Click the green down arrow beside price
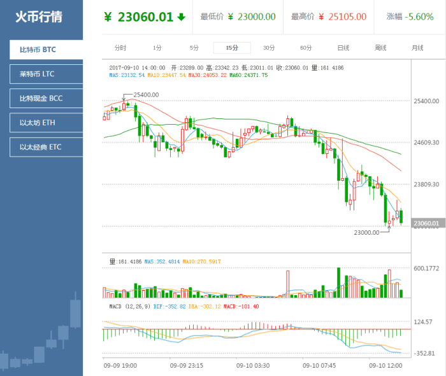 coord(181,17)
